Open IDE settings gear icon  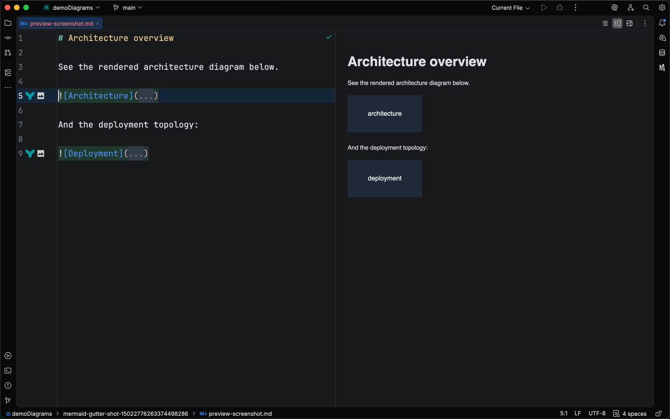662,7
